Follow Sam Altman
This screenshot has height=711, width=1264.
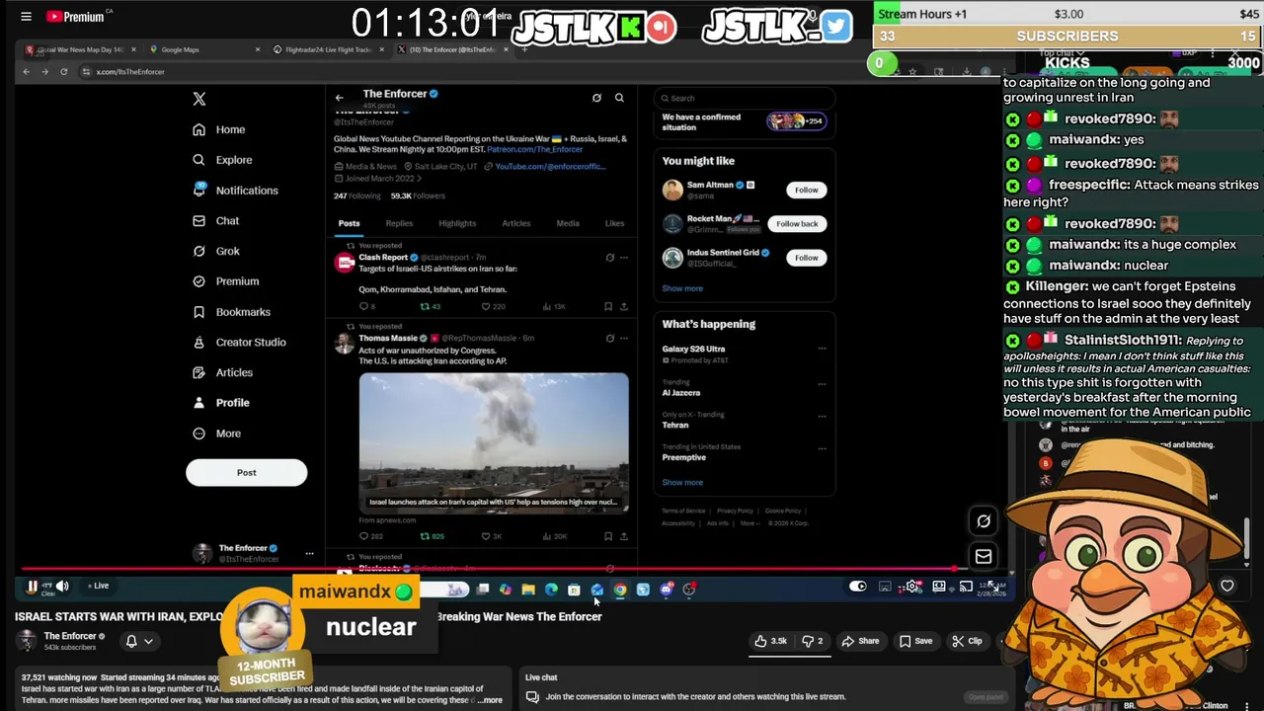point(807,190)
